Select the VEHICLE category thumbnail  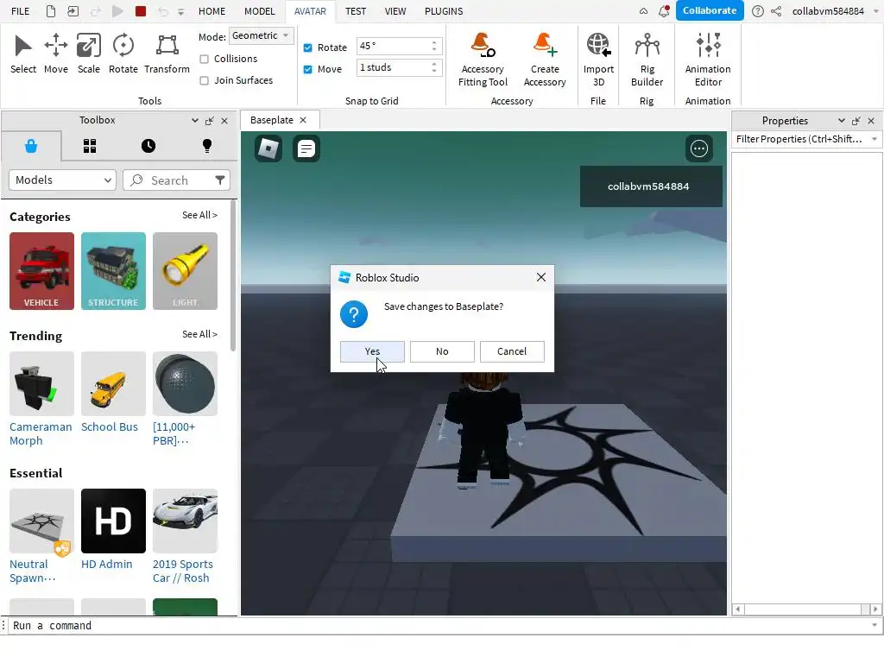tap(41, 270)
